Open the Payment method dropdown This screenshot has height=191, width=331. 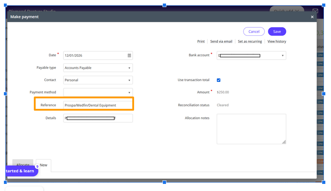(x=98, y=92)
